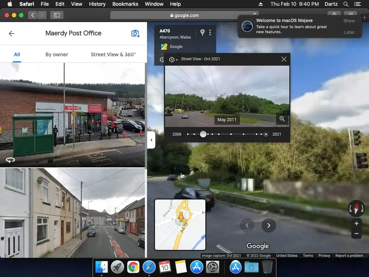This screenshot has height=277, width=369.
Task: Click the add photo camera icon
Action: [x=135, y=34]
